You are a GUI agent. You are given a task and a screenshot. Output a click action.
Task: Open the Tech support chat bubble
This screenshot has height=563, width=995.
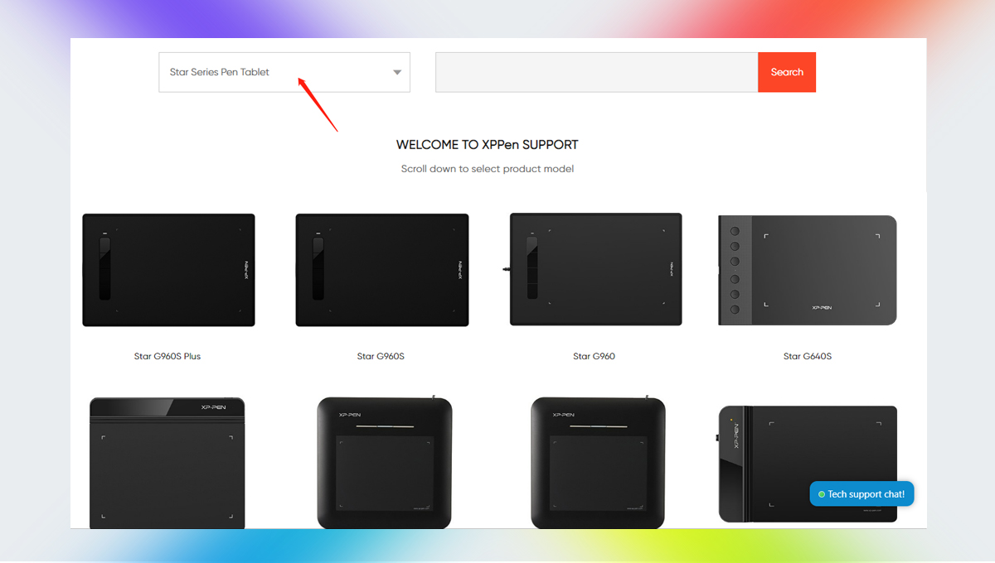point(862,494)
